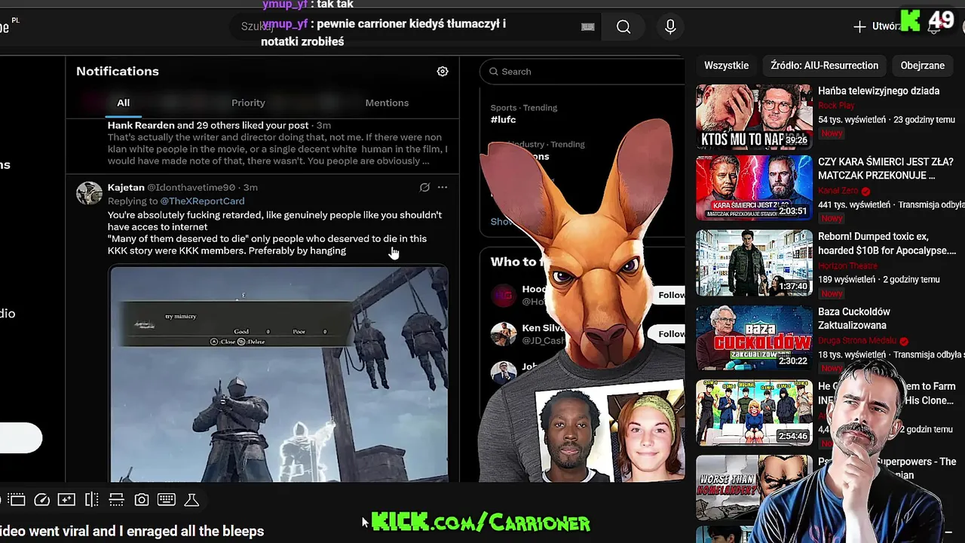The width and height of the screenshot is (965, 543).
Task: Open the 'Hank Rearden and 29 others liked' notification
Action: (262, 143)
